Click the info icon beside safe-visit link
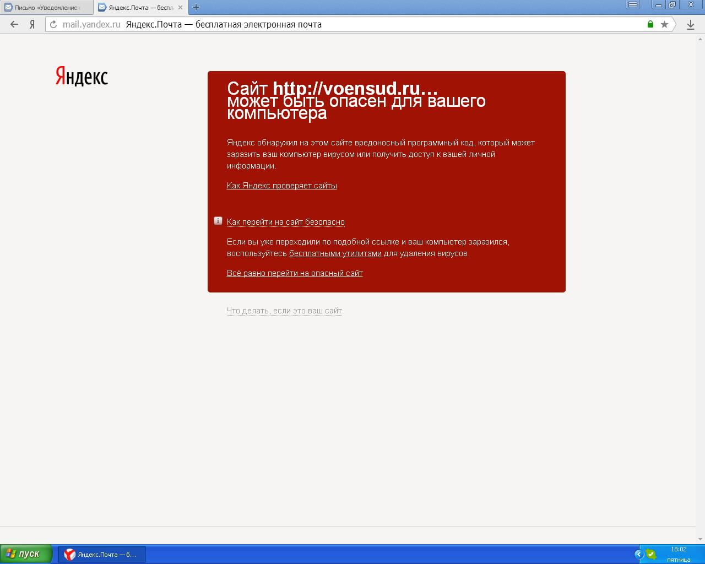This screenshot has height=564, width=705. pos(218,221)
